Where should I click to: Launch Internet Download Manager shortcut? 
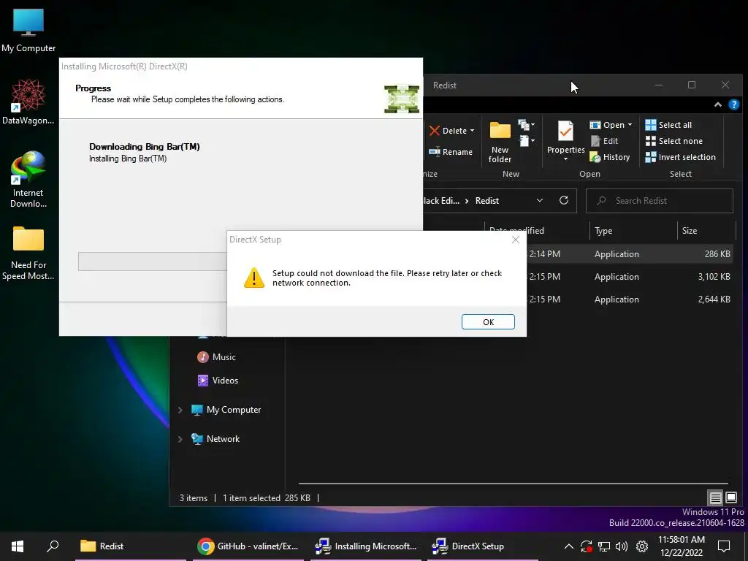tap(28, 180)
